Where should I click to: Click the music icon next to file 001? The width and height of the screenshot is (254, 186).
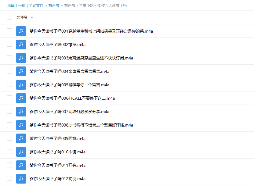[x=21, y=31]
